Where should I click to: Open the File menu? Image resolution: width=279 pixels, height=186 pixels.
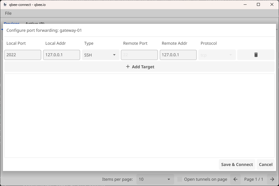(8, 13)
